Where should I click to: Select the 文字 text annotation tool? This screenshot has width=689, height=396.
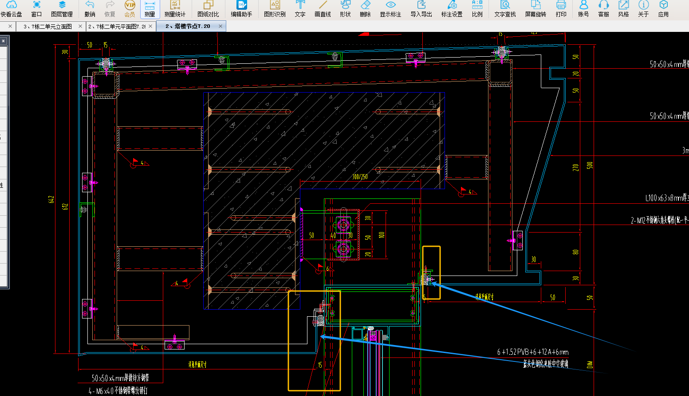[300, 9]
